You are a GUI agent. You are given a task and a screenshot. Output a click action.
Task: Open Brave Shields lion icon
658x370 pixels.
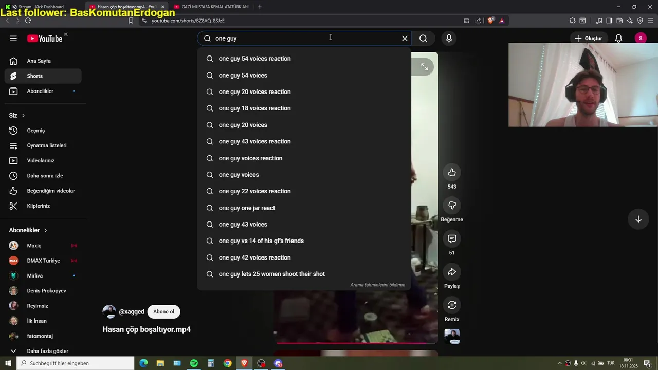point(491,21)
